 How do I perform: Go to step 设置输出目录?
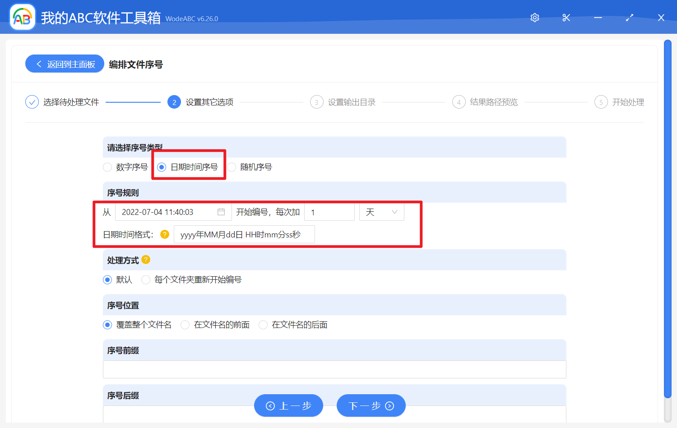point(316,102)
